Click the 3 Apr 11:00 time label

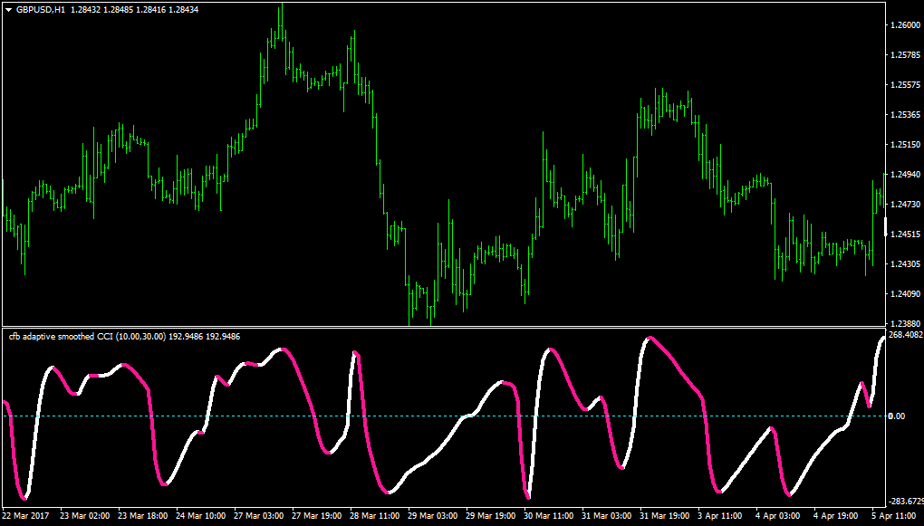[721, 515]
